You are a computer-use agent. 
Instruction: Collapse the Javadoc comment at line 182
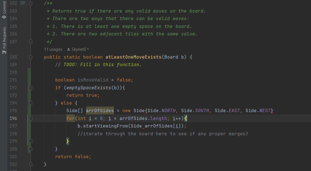[31, 3]
